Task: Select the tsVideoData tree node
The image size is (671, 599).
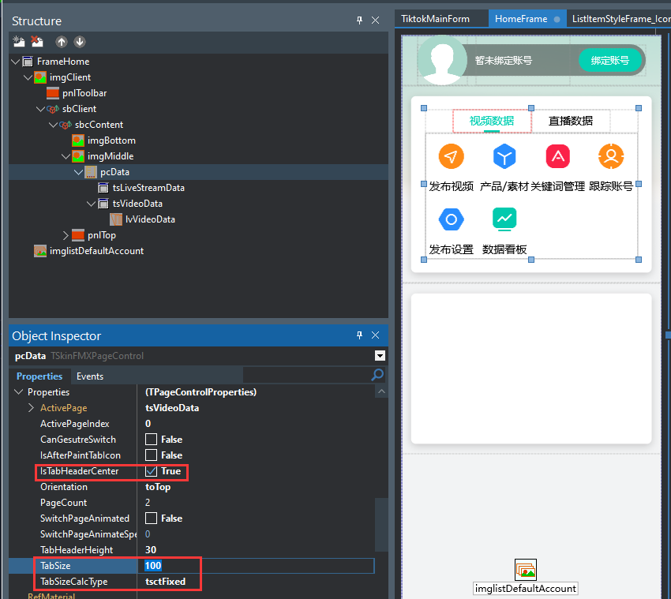Action: pyautogui.click(x=137, y=204)
